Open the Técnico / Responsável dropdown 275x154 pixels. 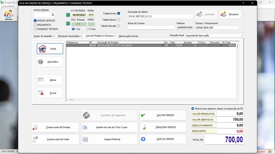click(x=240, y=28)
